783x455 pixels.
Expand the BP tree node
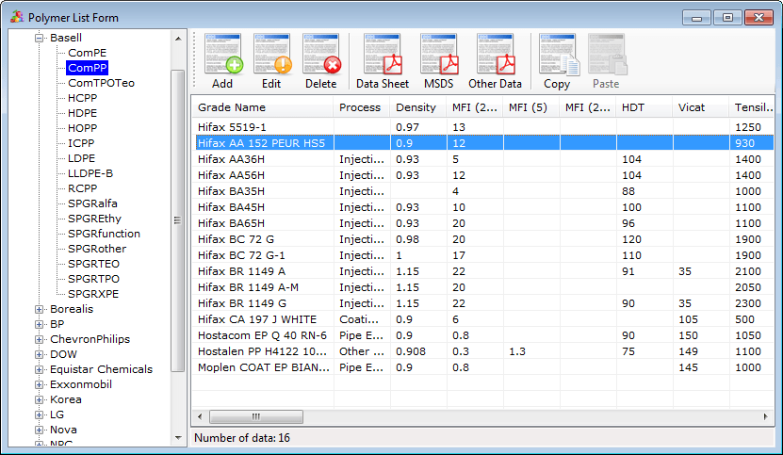point(39,324)
